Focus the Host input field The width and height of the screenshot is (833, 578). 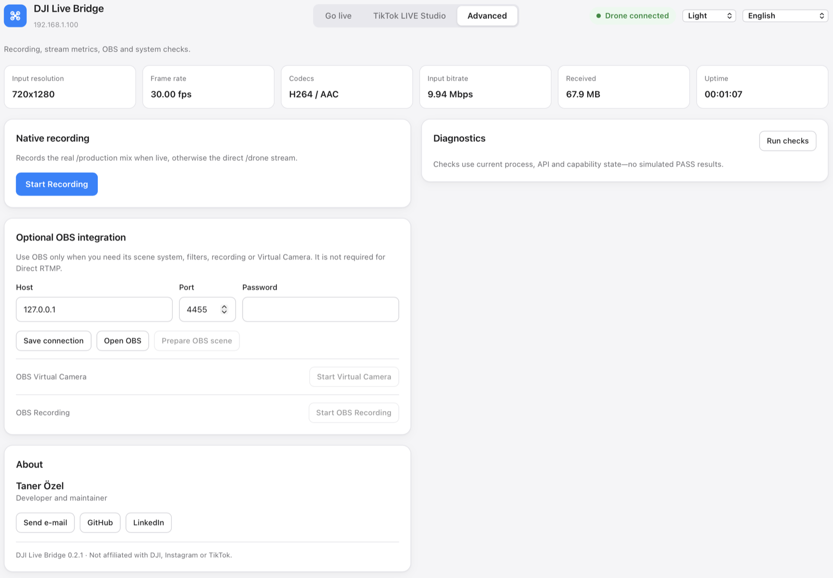click(94, 310)
